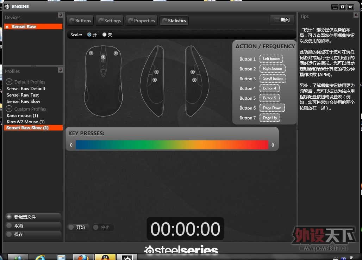Screen dimensions: 362x260
Task: Click the 取消 cancel button
Action: [33, 225]
